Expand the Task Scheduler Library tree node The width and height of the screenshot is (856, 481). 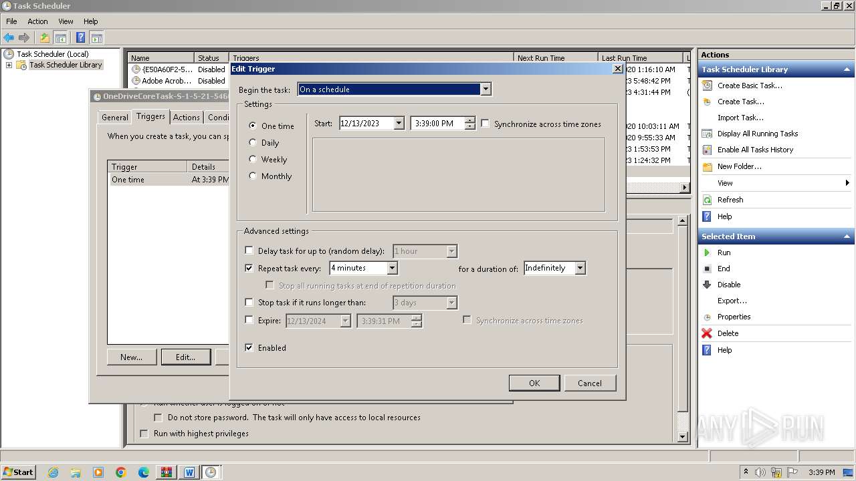point(9,65)
